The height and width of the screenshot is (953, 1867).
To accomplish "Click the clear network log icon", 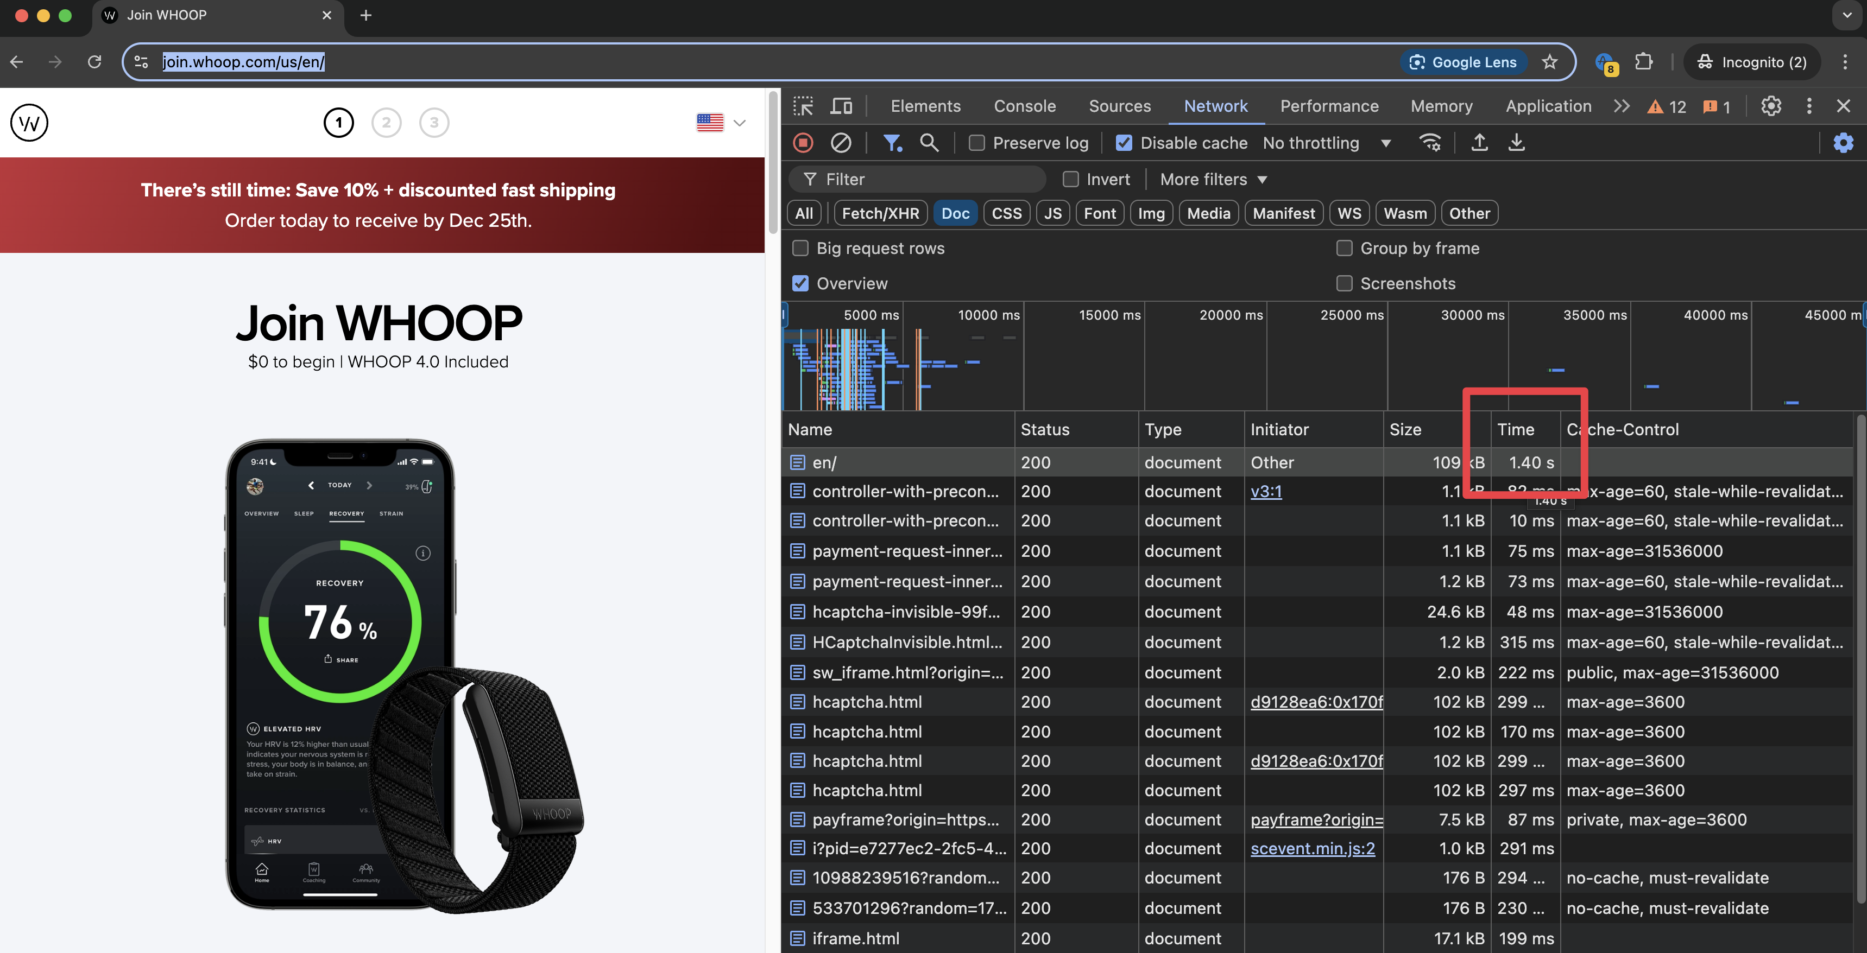I will [x=842, y=142].
